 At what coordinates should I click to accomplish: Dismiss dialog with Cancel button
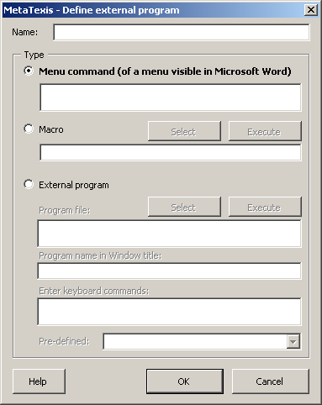click(x=271, y=381)
